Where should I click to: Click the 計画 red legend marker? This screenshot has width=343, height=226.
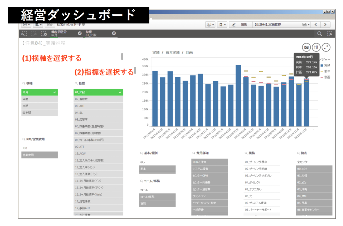pyautogui.click(x=322, y=77)
